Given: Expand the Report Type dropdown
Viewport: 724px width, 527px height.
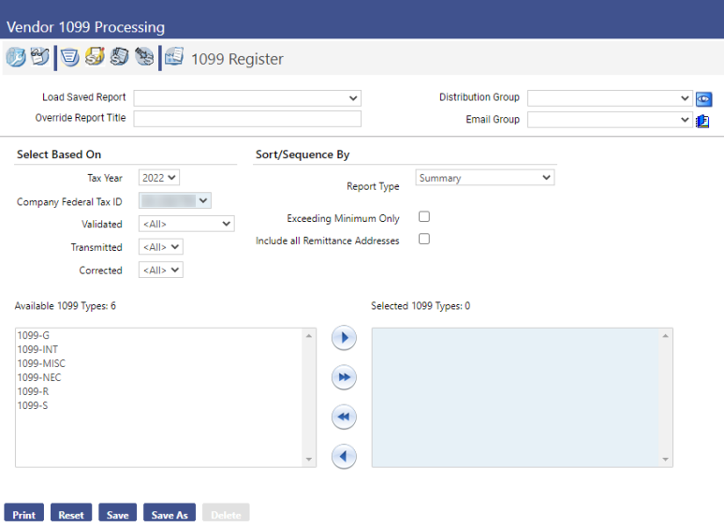Looking at the screenshot, I should pyautogui.click(x=484, y=178).
